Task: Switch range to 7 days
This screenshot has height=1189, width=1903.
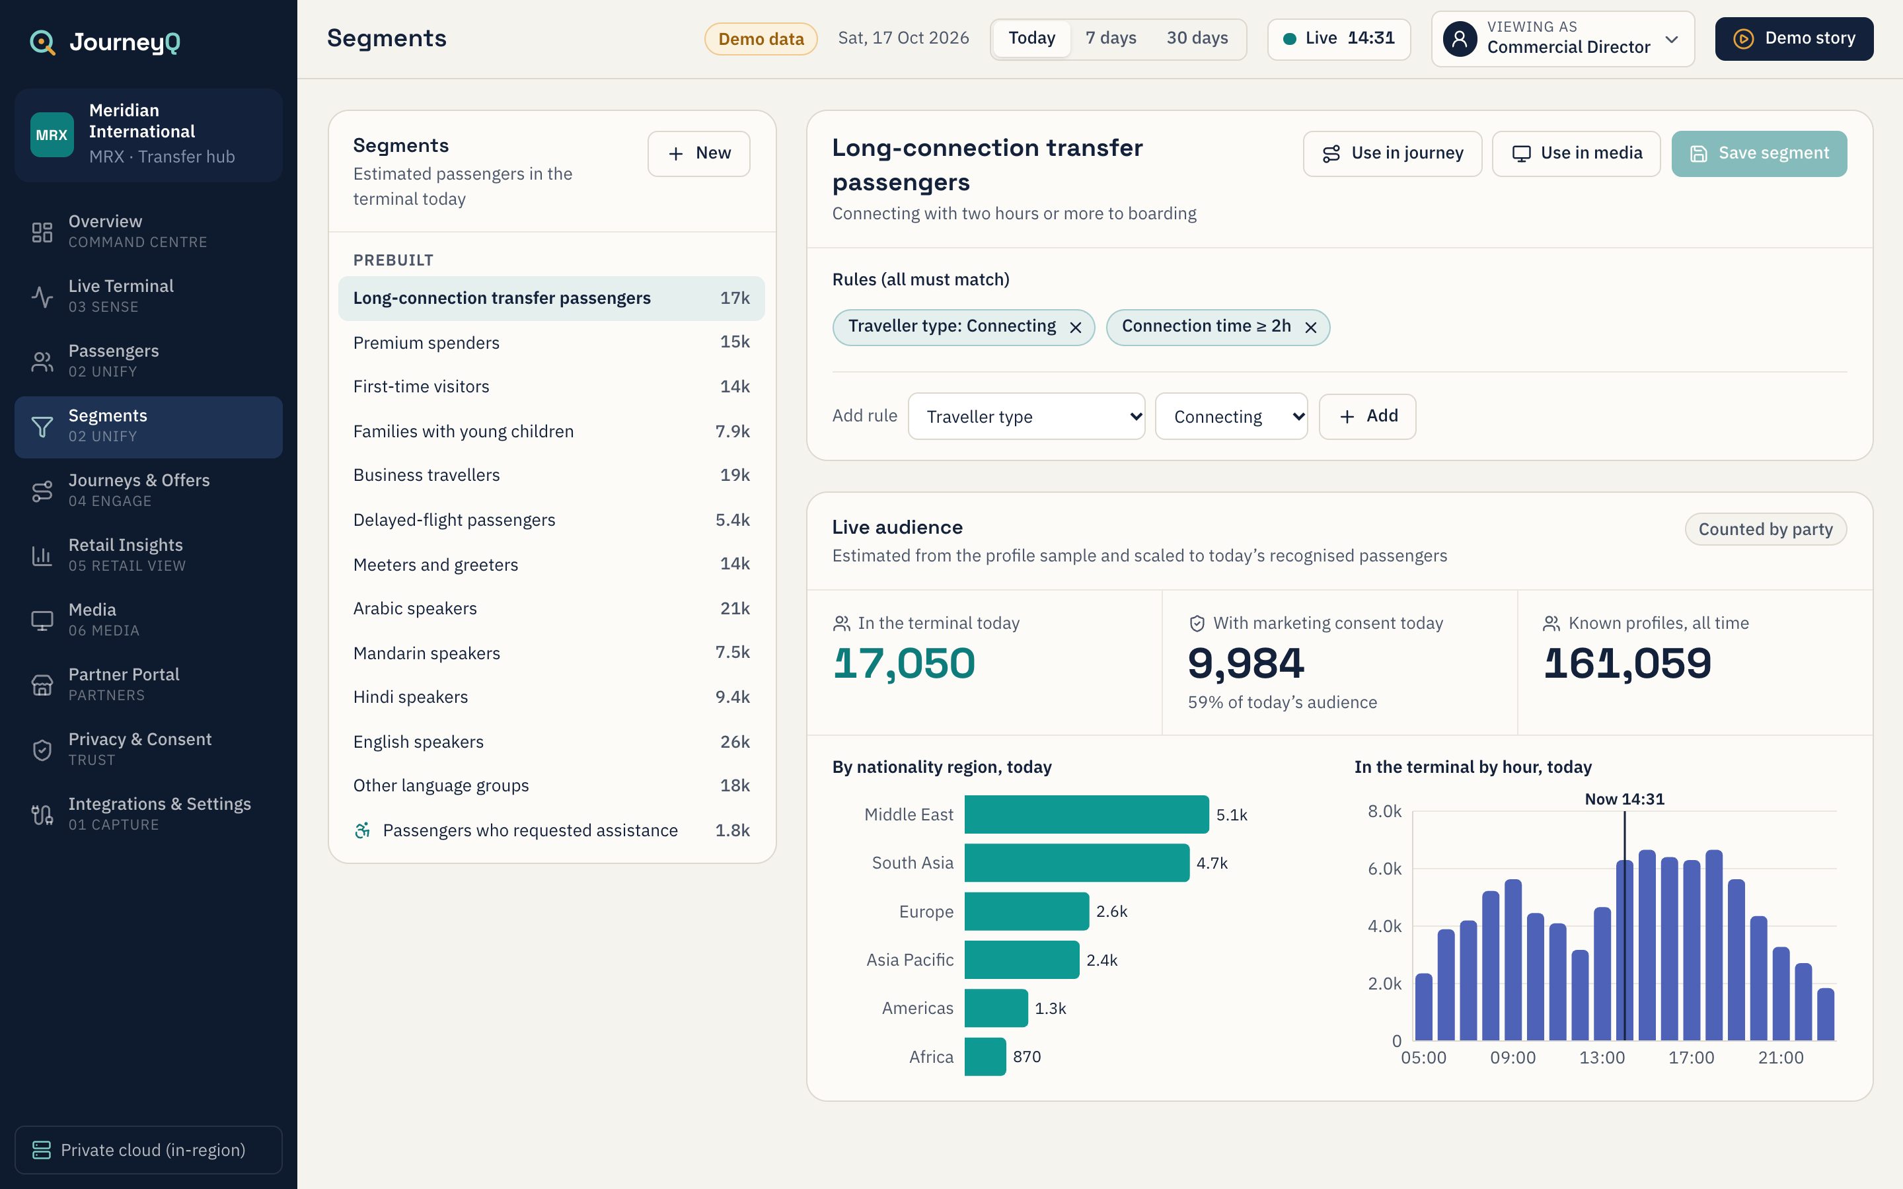Action: coord(1110,38)
